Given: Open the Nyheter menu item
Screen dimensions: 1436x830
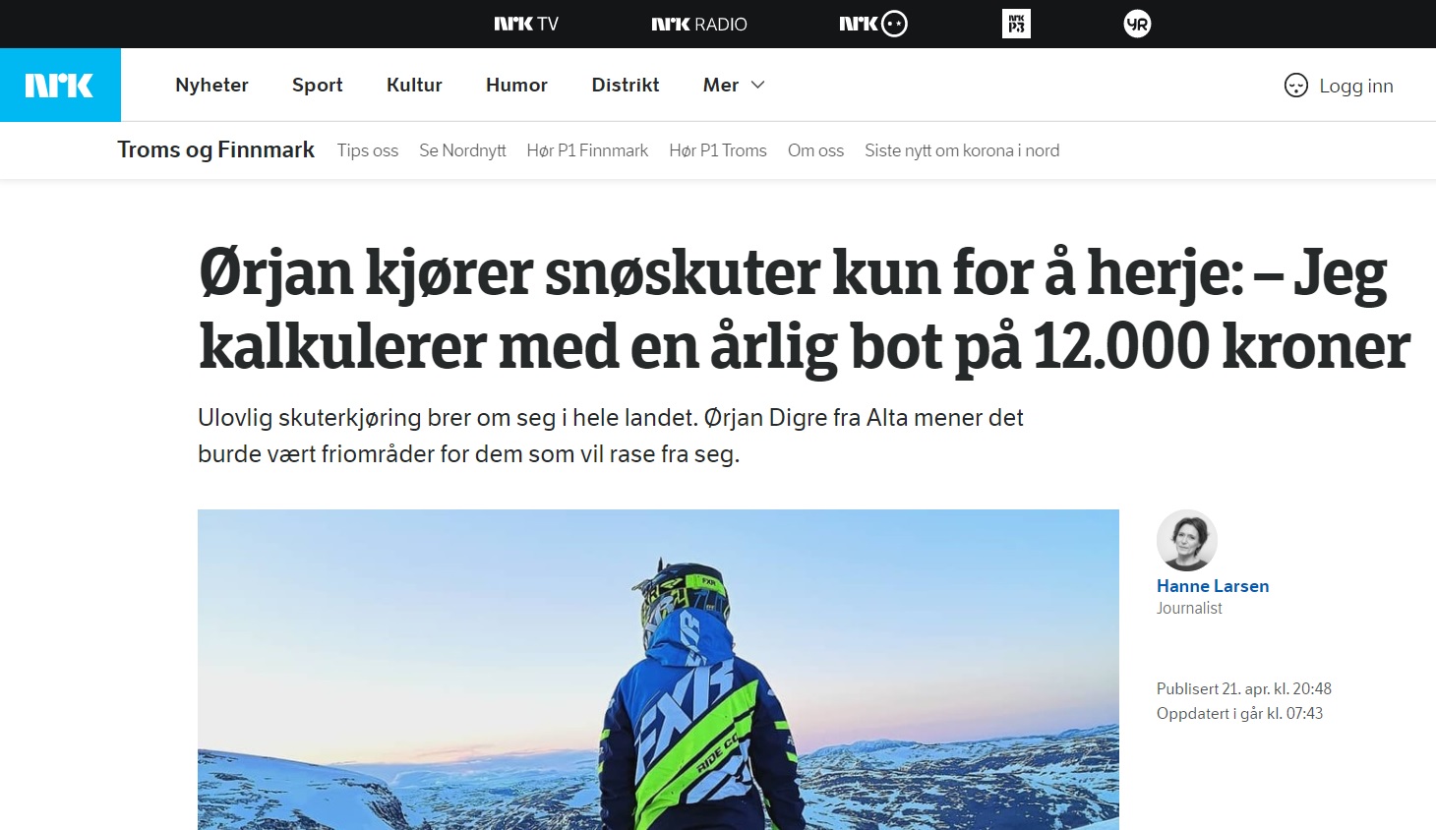Looking at the screenshot, I should (x=211, y=85).
